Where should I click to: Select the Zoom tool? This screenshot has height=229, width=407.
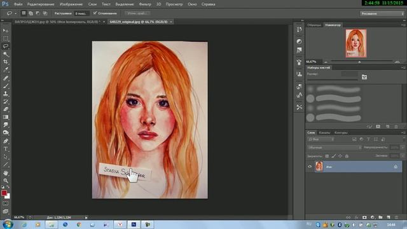pyautogui.click(x=6, y=181)
